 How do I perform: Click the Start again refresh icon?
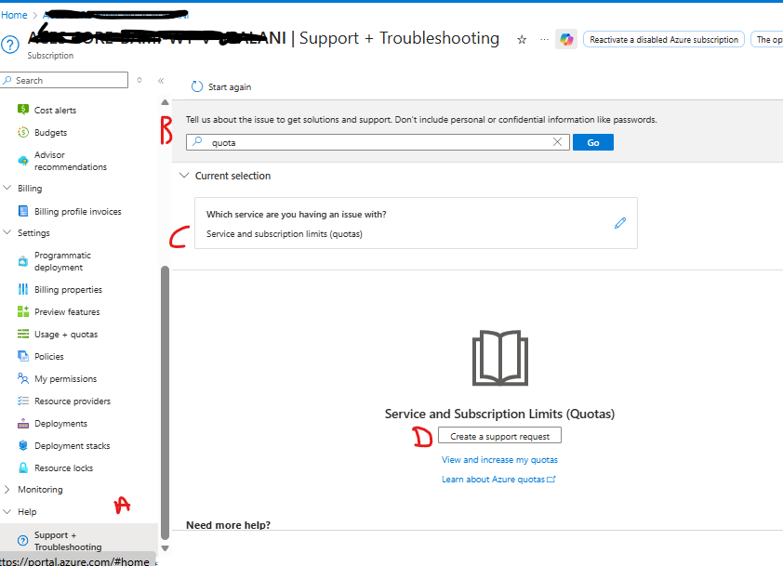pyautogui.click(x=197, y=86)
